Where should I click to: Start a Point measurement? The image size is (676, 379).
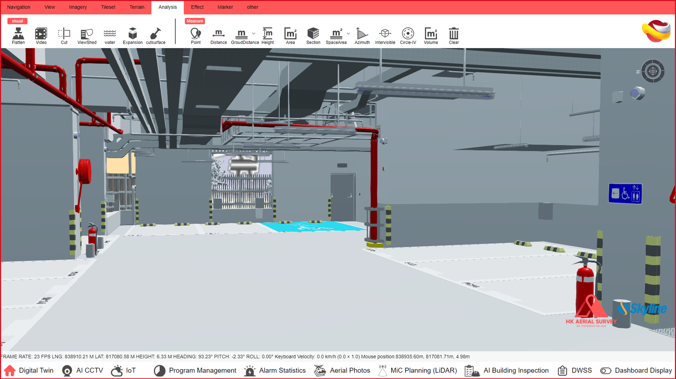[196, 35]
